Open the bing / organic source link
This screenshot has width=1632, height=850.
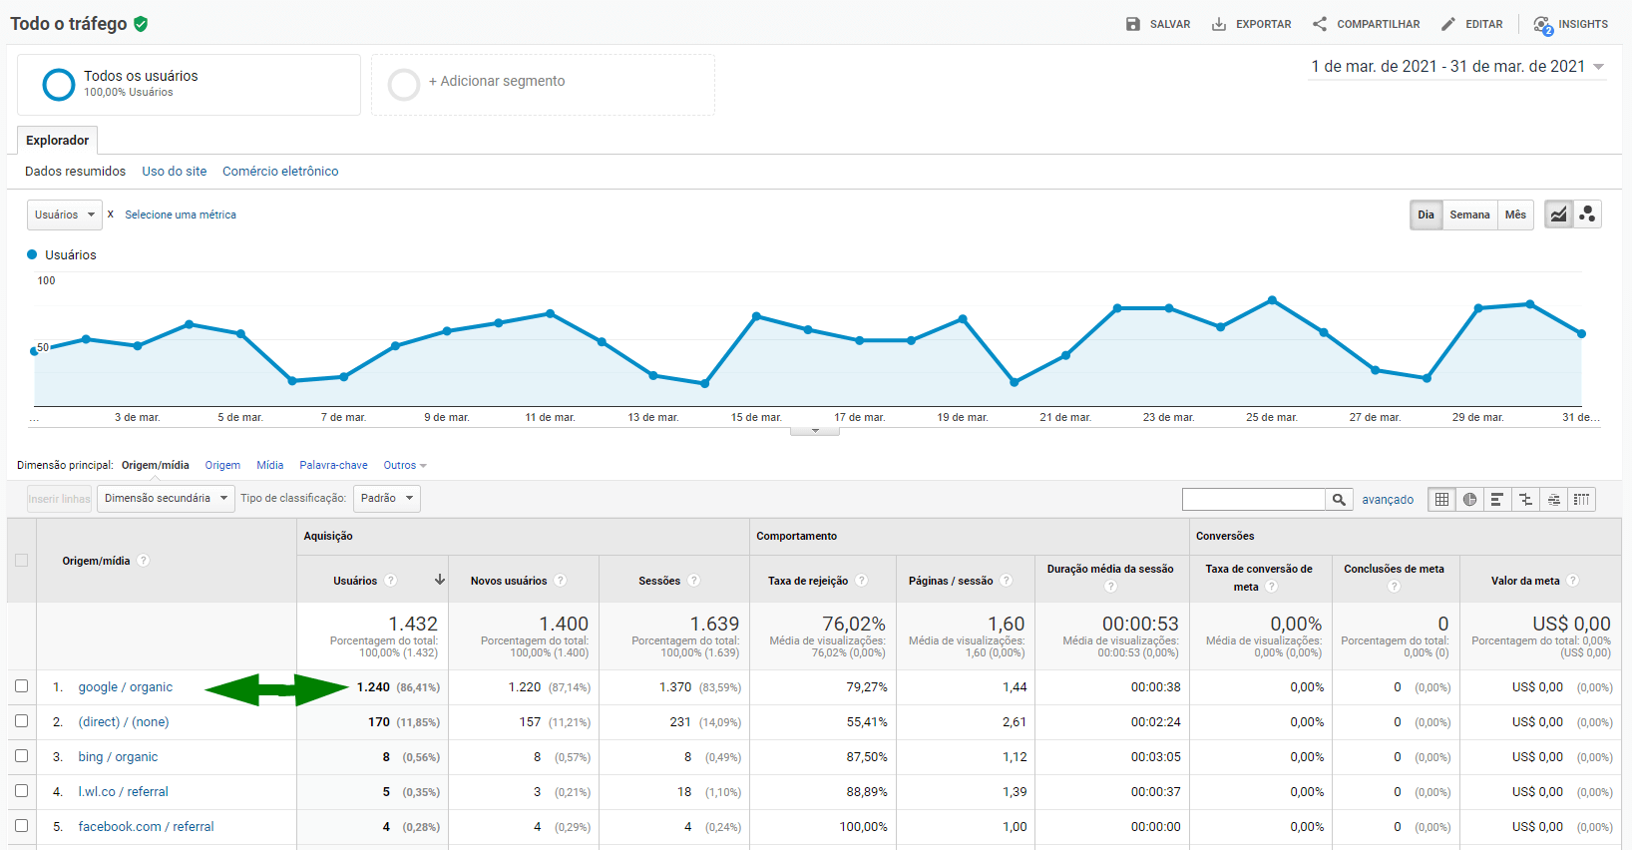point(118,757)
